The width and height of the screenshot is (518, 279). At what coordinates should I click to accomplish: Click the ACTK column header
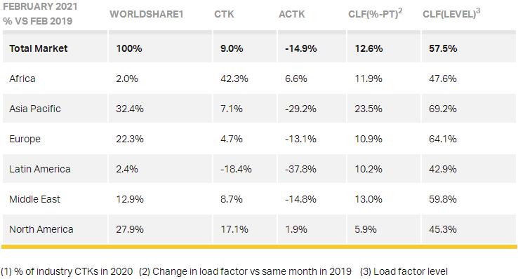[292, 14]
